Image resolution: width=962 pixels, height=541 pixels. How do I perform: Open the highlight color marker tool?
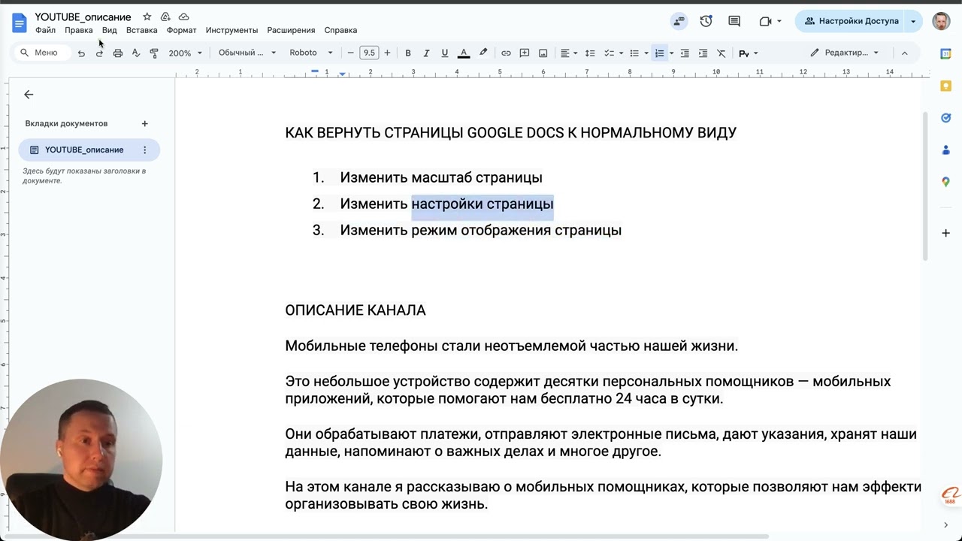click(483, 53)
